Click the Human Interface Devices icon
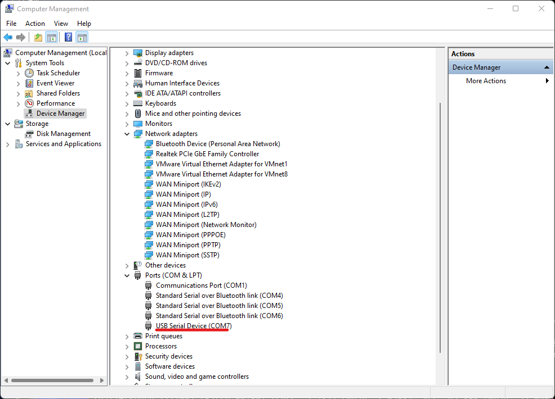555x399 pixels. point(138,83)
